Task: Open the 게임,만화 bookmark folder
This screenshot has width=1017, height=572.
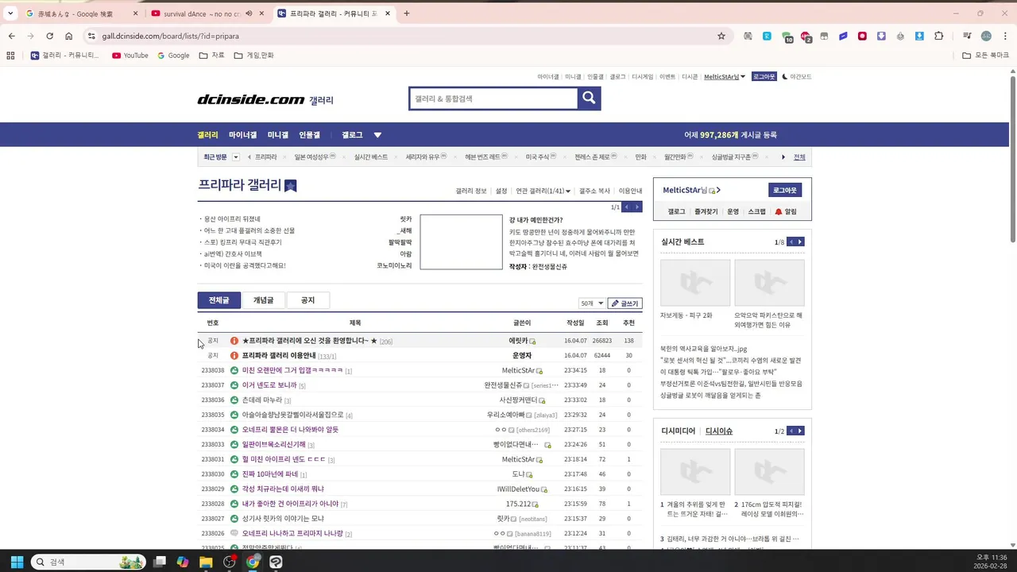Action: pos(253,56)
